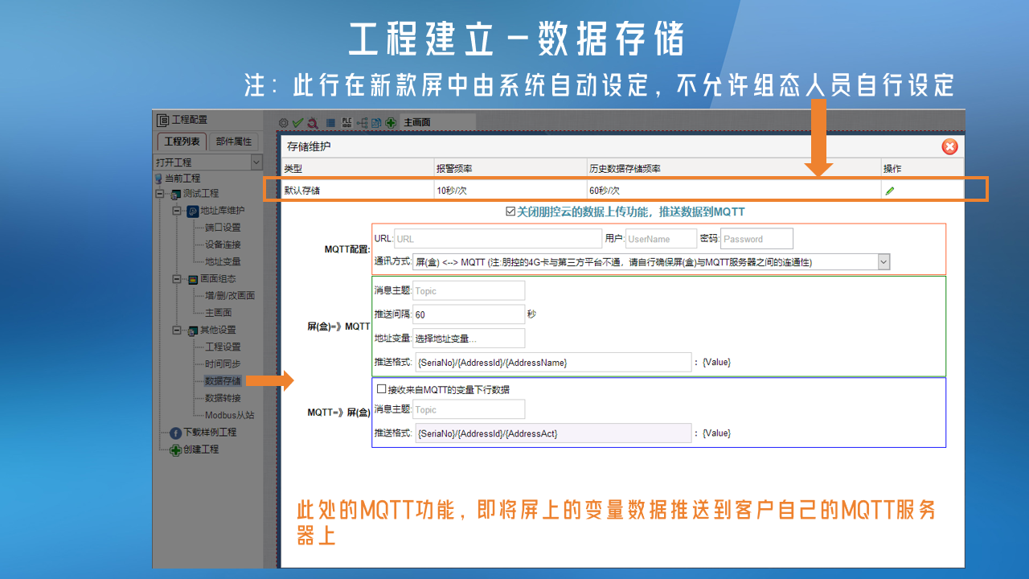Click the green checkmark toolbar icon
1029x579 pixels.
[x=297, y=122]
